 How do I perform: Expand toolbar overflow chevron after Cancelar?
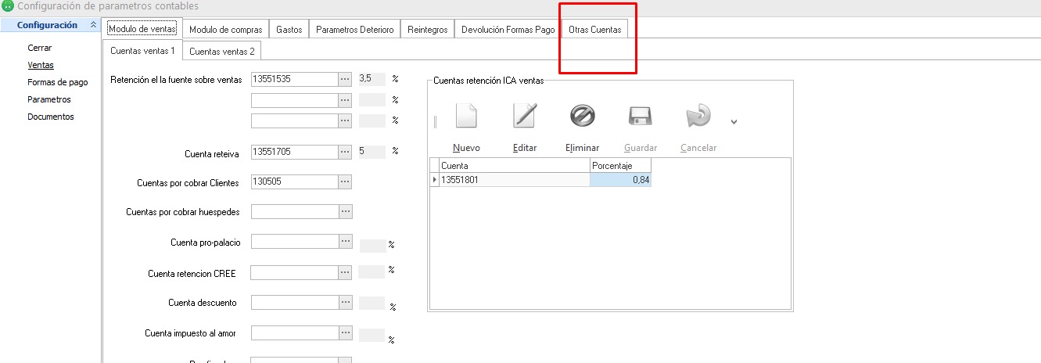pos(734,121)
